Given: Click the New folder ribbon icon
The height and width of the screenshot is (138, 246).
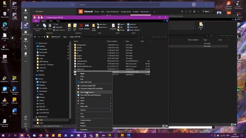Looking at the screenshot, I should point(94,27).
